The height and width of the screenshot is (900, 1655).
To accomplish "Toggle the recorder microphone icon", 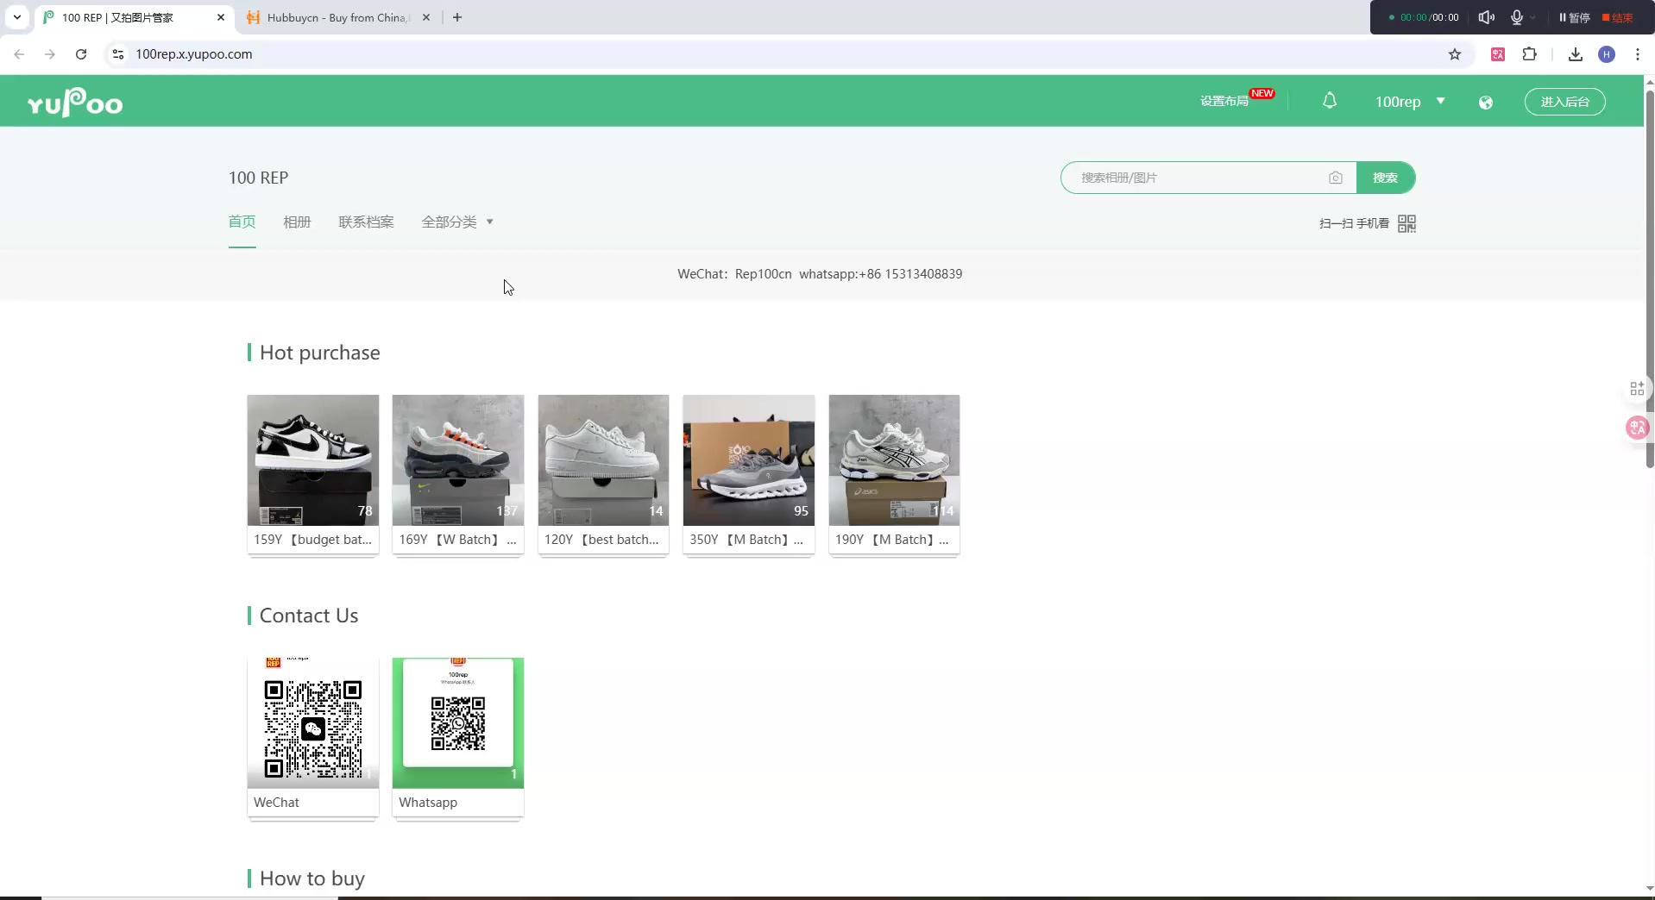I will point(1517,17).
